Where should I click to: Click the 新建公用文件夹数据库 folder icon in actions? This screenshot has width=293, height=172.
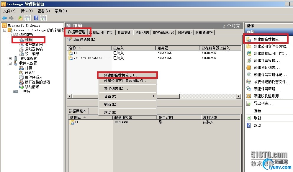pyautogui.click(x=249, y=46)
